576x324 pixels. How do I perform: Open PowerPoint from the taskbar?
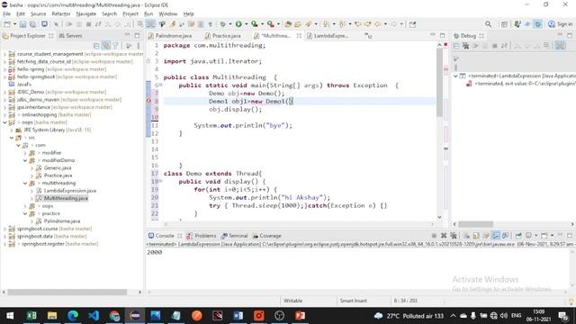[x=300, y=316]
